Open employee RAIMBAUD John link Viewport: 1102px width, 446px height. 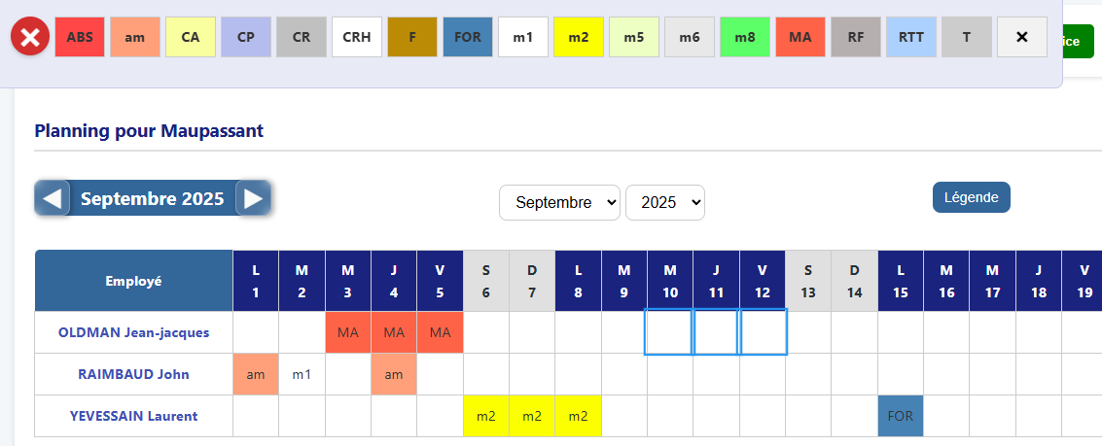tap(133, 374)
